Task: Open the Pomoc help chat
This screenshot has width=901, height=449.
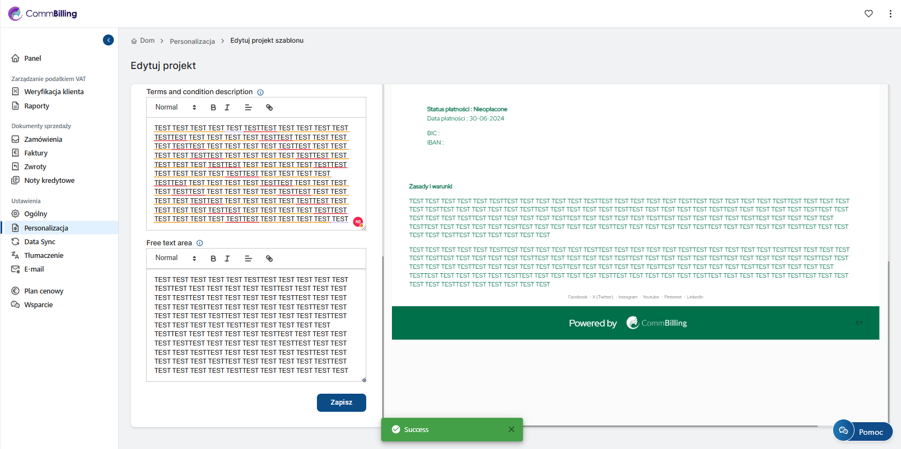Action: tap(863, 431)
